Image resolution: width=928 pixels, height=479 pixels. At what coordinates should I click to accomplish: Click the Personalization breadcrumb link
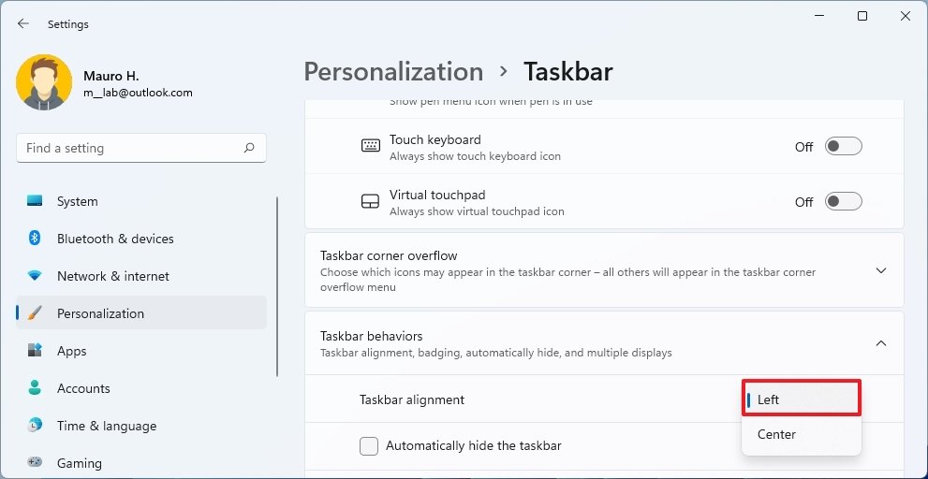[x=393, y=71]
